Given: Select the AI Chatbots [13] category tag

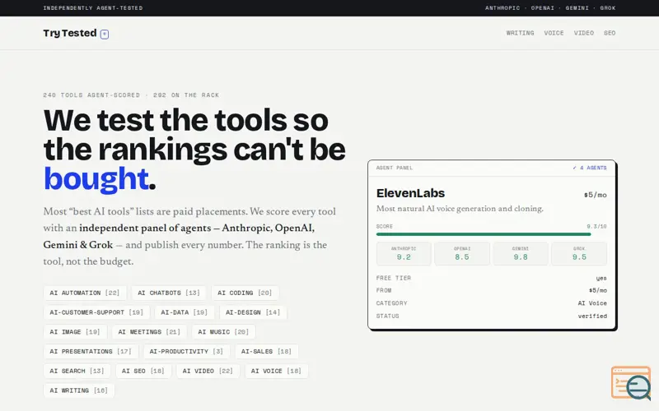Looking at the screenshot, I should 169,293.
